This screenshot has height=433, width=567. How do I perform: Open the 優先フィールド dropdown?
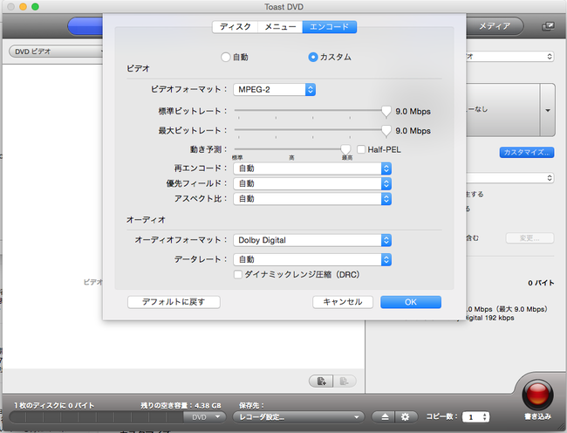[x=312, y=183]
